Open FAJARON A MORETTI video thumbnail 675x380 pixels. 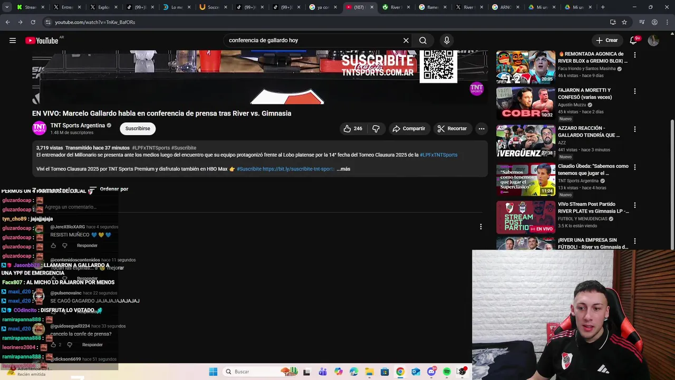[x=525, y=103]
